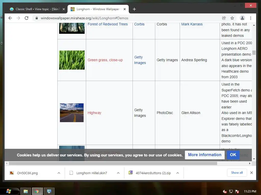Click the forward navigation arrow
Viewport: 261px width, 195px height.
pyautogui.click(x=18, y=18)
